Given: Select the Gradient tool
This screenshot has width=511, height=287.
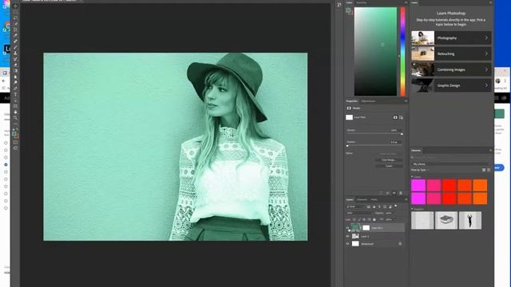Looking at the screenshot, I should point(15,71).
